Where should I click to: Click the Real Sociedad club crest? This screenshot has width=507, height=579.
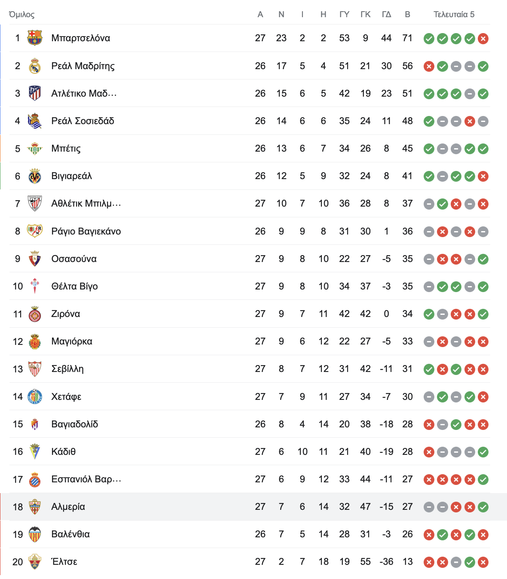[x=35, y=121]
